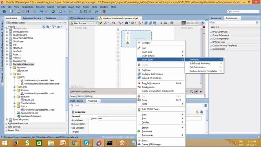Switch to the Databases tab
261x147 pixels.
51,18
